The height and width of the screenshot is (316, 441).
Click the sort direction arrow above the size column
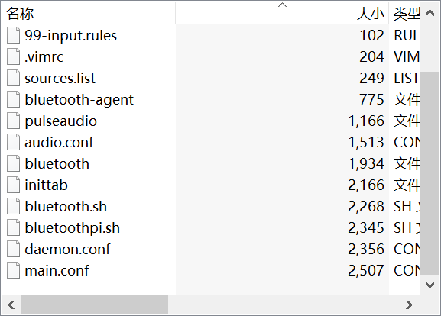(282, 5)
